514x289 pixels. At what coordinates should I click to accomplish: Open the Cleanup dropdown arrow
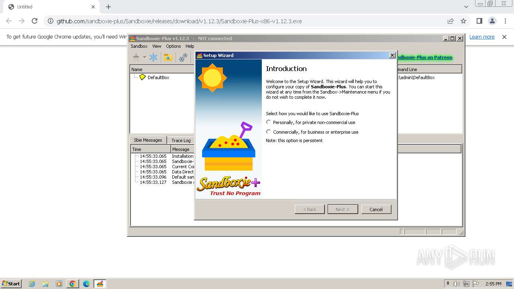tap(145, 57)
